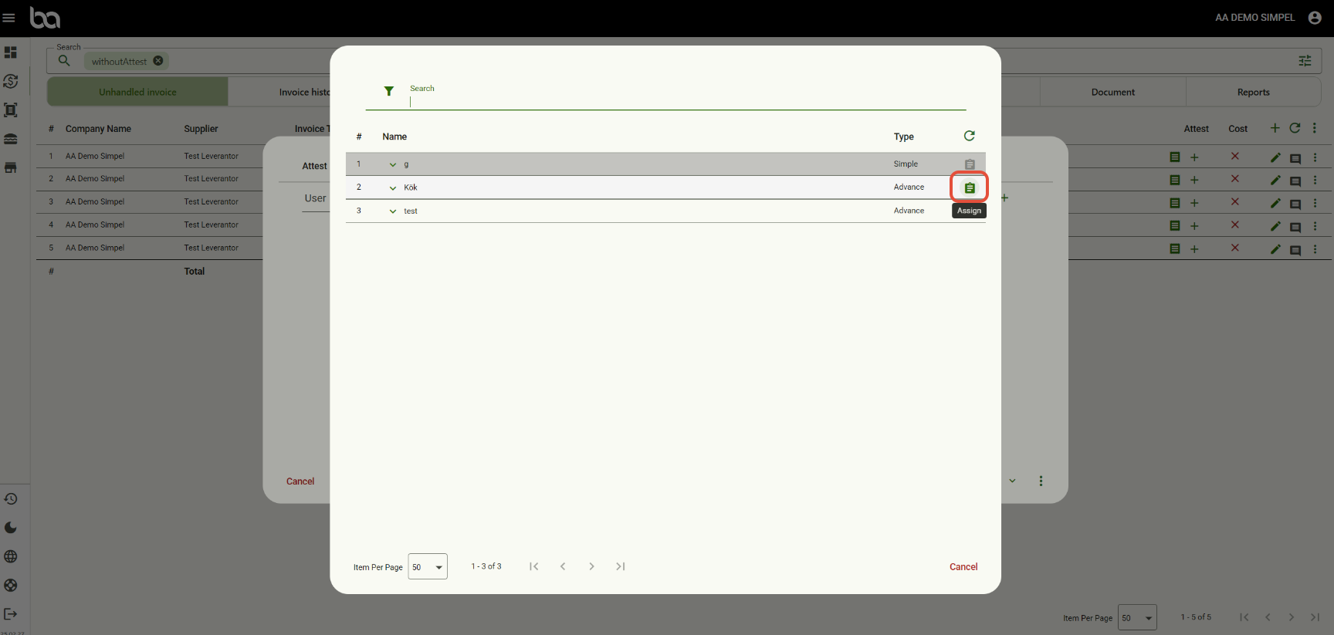This screenshot has width=1334, height=635.
Task: Switch to the Invoice history tab
Action: tap(304, 92)
